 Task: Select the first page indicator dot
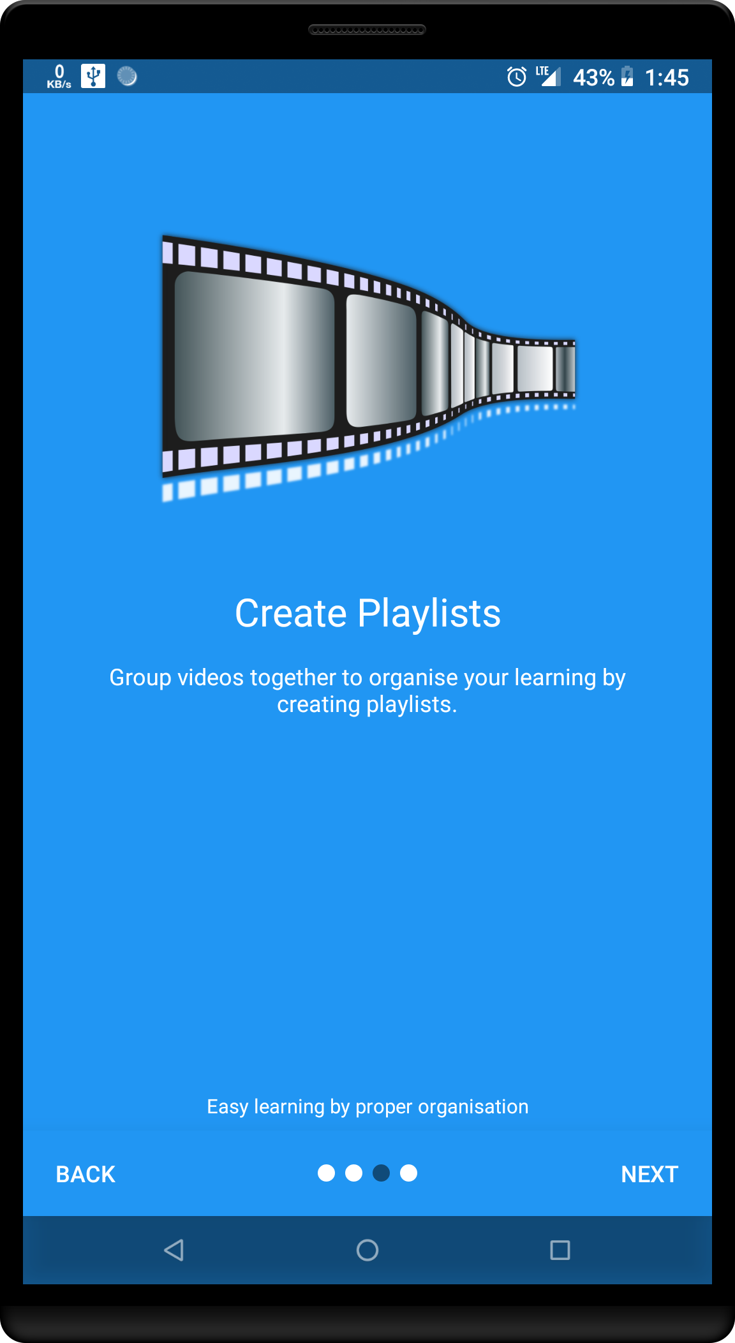326,1173
